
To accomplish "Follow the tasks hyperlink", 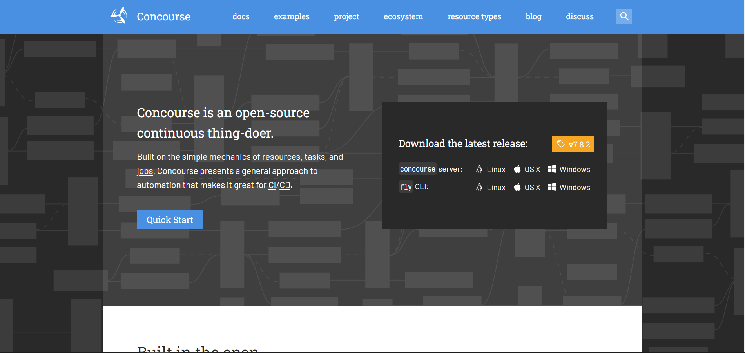I will (x=315, y=157).
